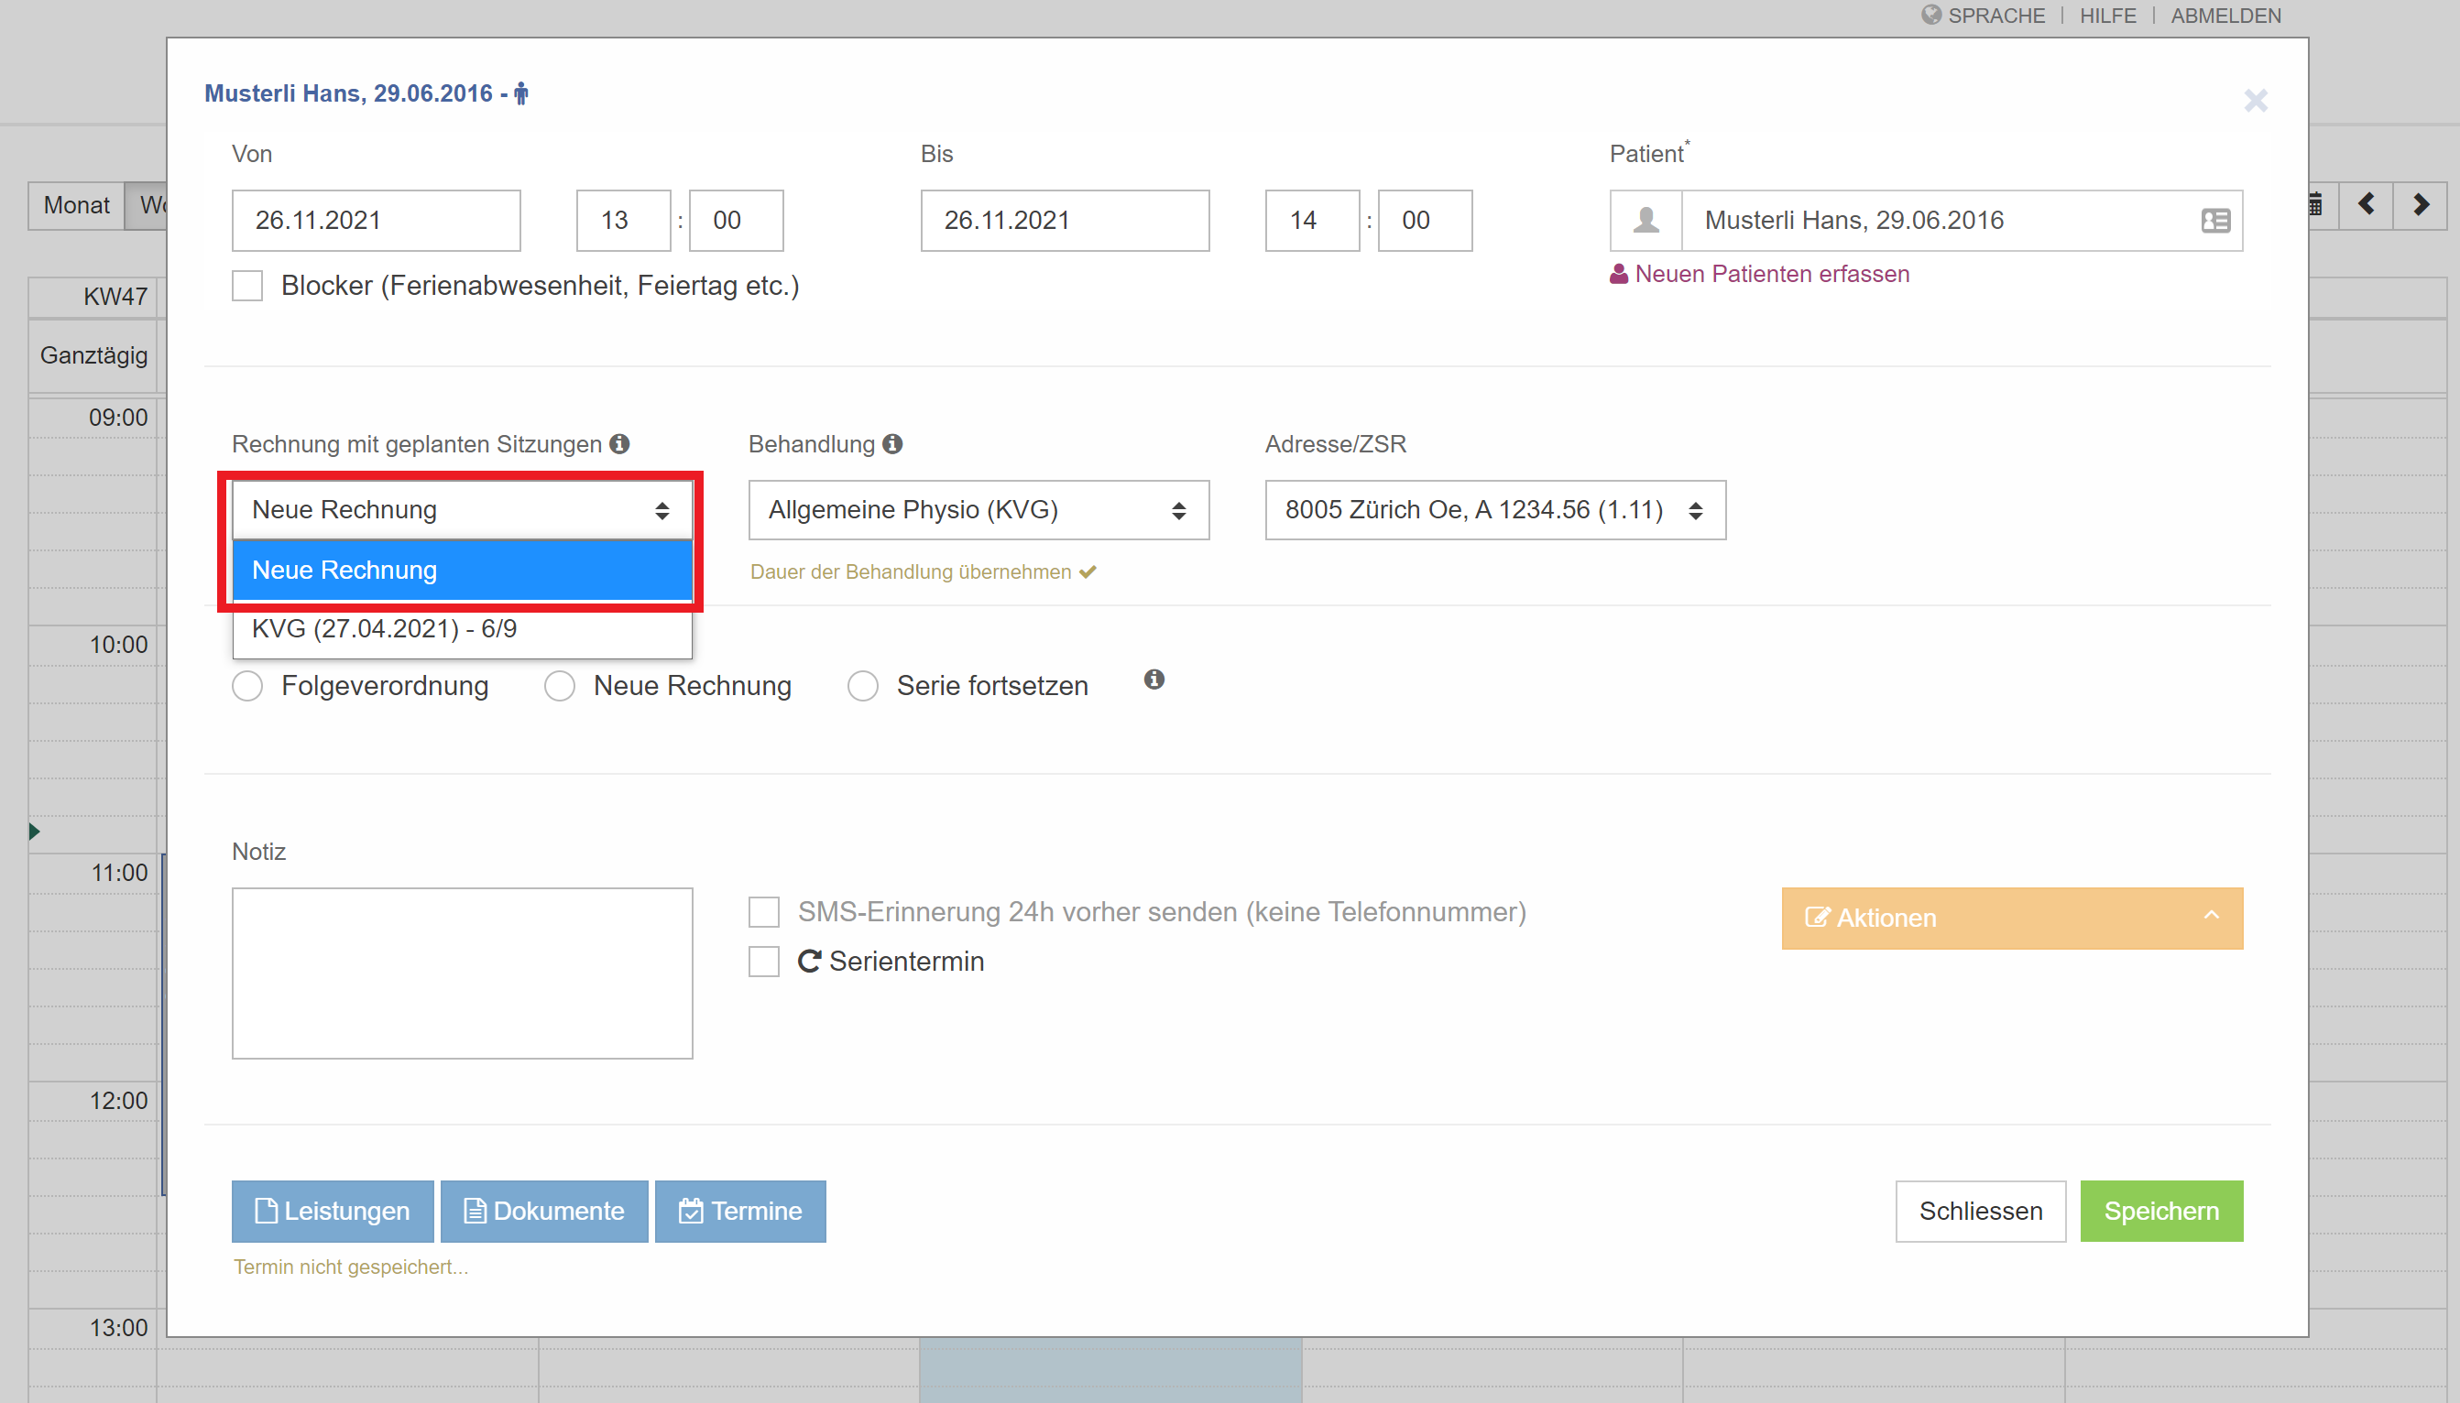Open patient card icon in patient field

(x=2215, y=221)
